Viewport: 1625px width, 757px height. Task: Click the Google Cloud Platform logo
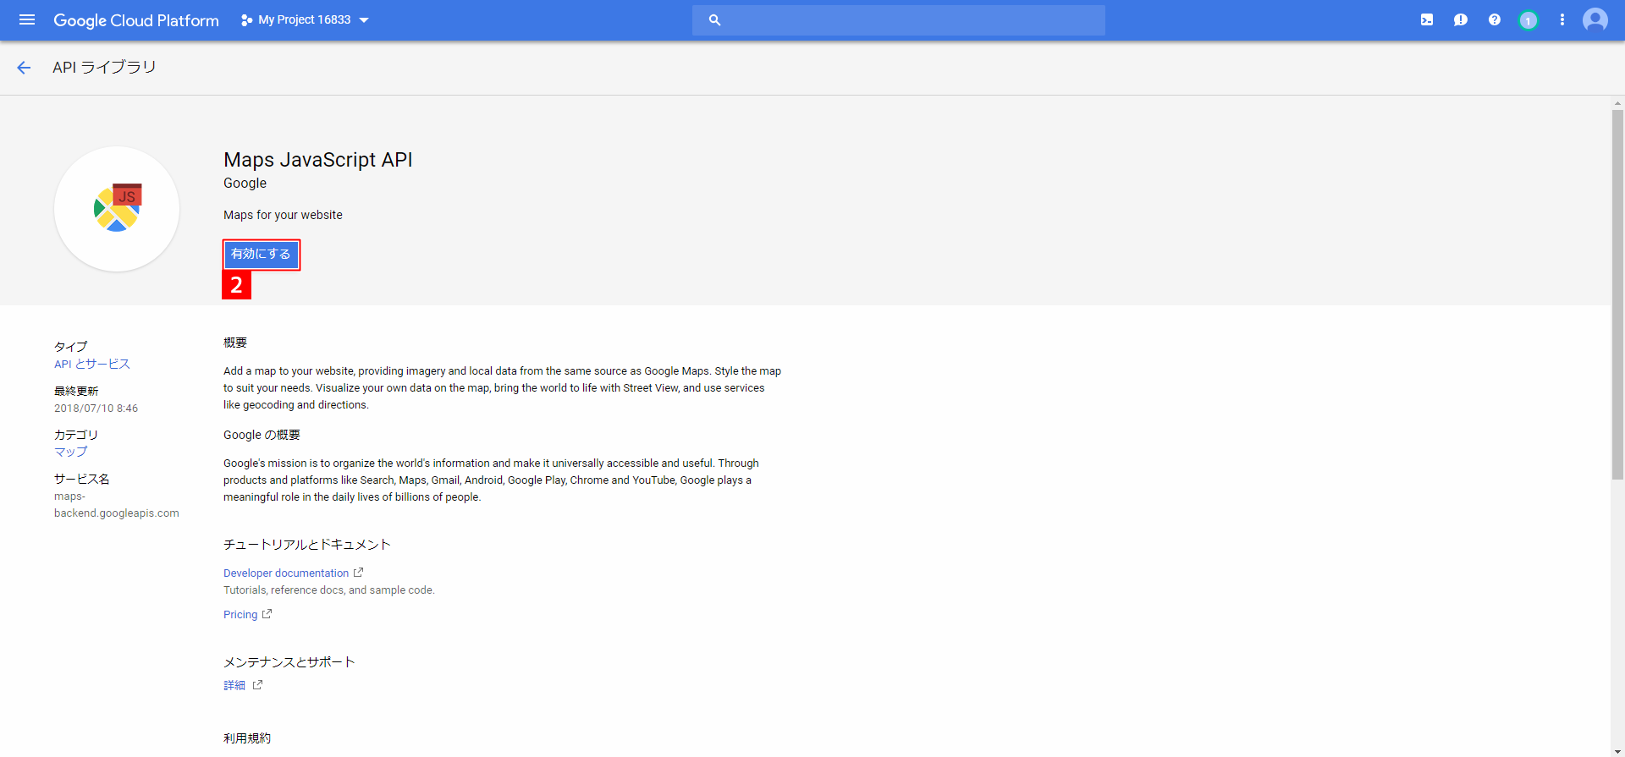click(136, 20)
